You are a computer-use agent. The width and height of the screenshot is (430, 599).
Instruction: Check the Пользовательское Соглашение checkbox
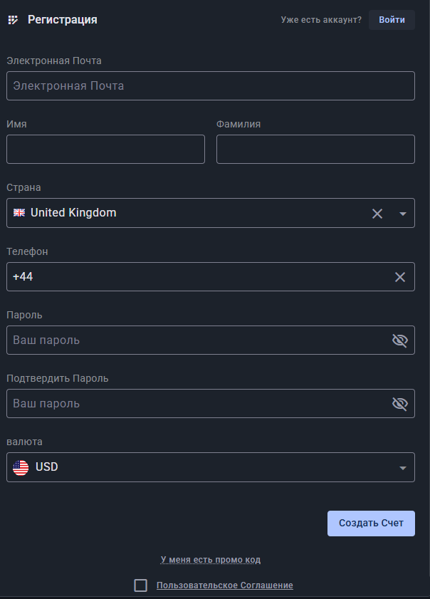tap(141, 585)
